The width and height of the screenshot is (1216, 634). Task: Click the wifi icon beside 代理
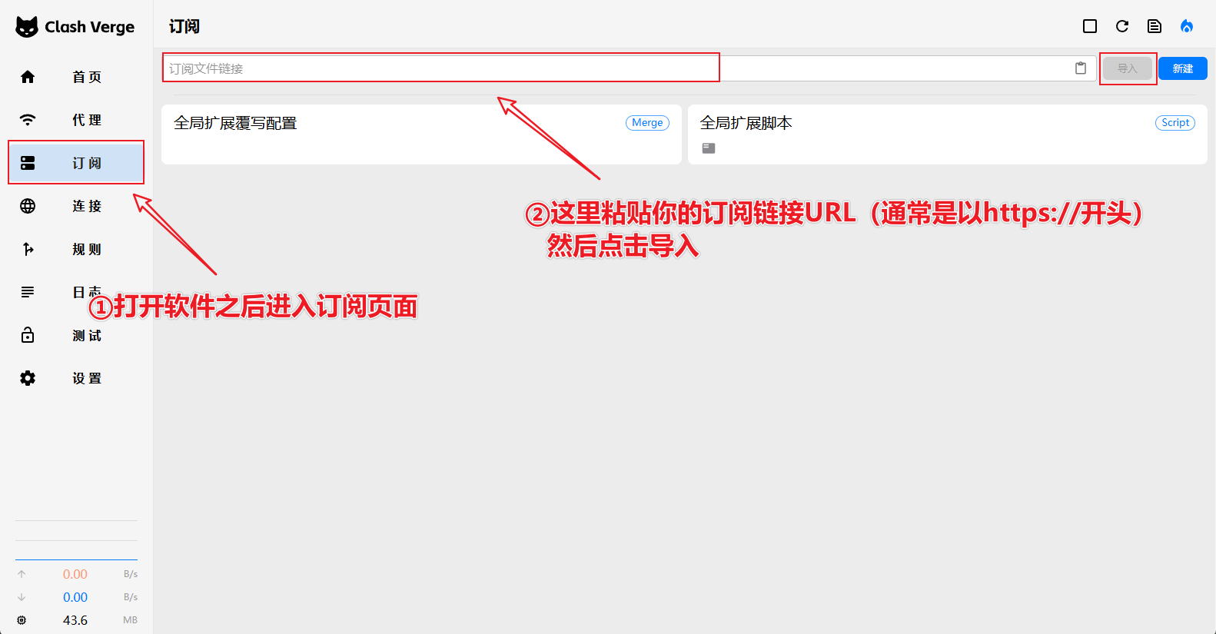[28, 120]
